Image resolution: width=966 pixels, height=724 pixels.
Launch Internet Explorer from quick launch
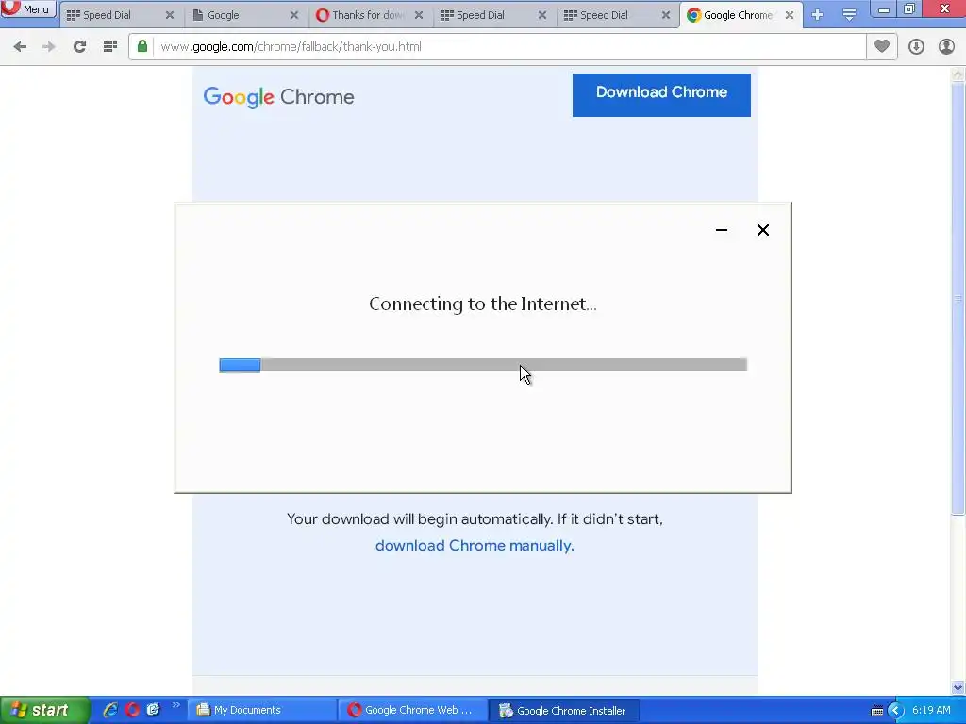(x=110, y=710)
